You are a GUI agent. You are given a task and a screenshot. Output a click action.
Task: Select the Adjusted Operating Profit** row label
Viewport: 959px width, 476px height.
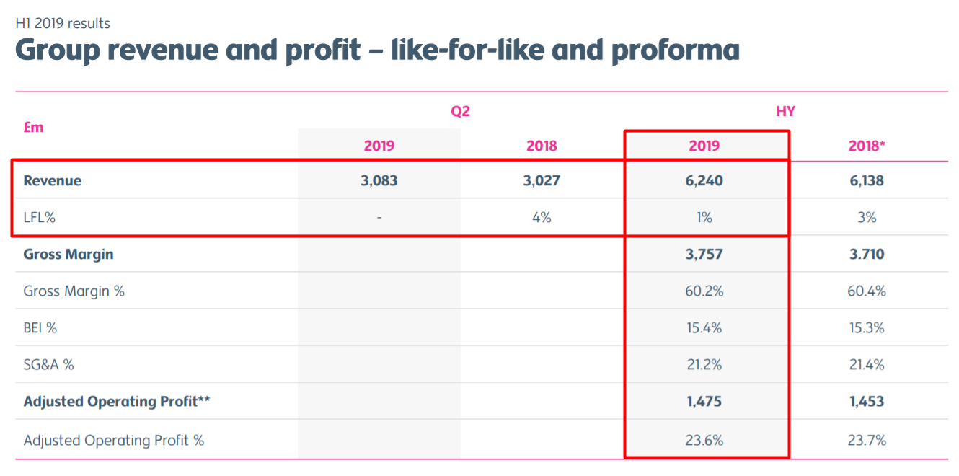click(x=117, y=401)
